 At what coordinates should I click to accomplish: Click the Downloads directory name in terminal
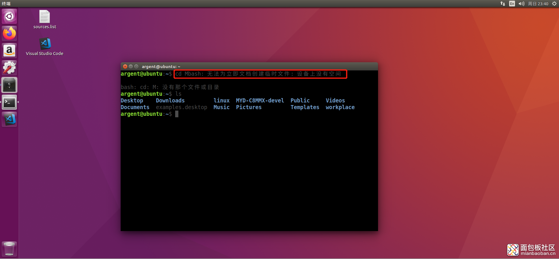point(170,100)
